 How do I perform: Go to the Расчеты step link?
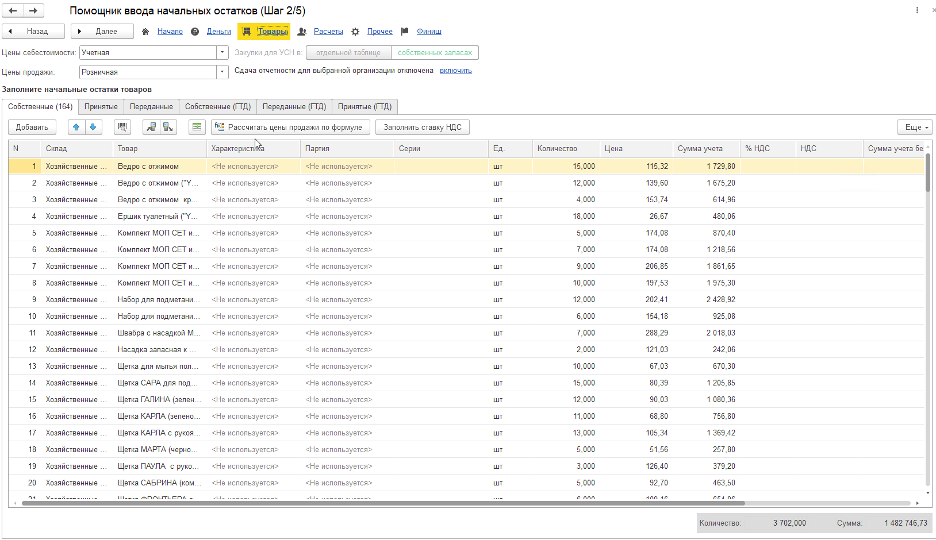pyautogui.click(x=328, y=32)
